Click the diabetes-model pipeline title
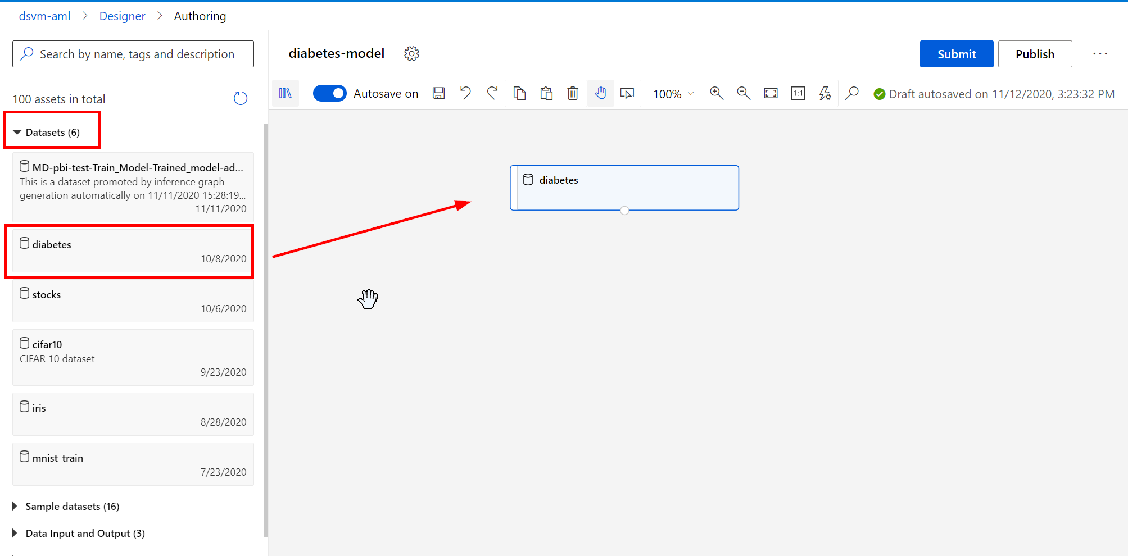 coord(337,53)
